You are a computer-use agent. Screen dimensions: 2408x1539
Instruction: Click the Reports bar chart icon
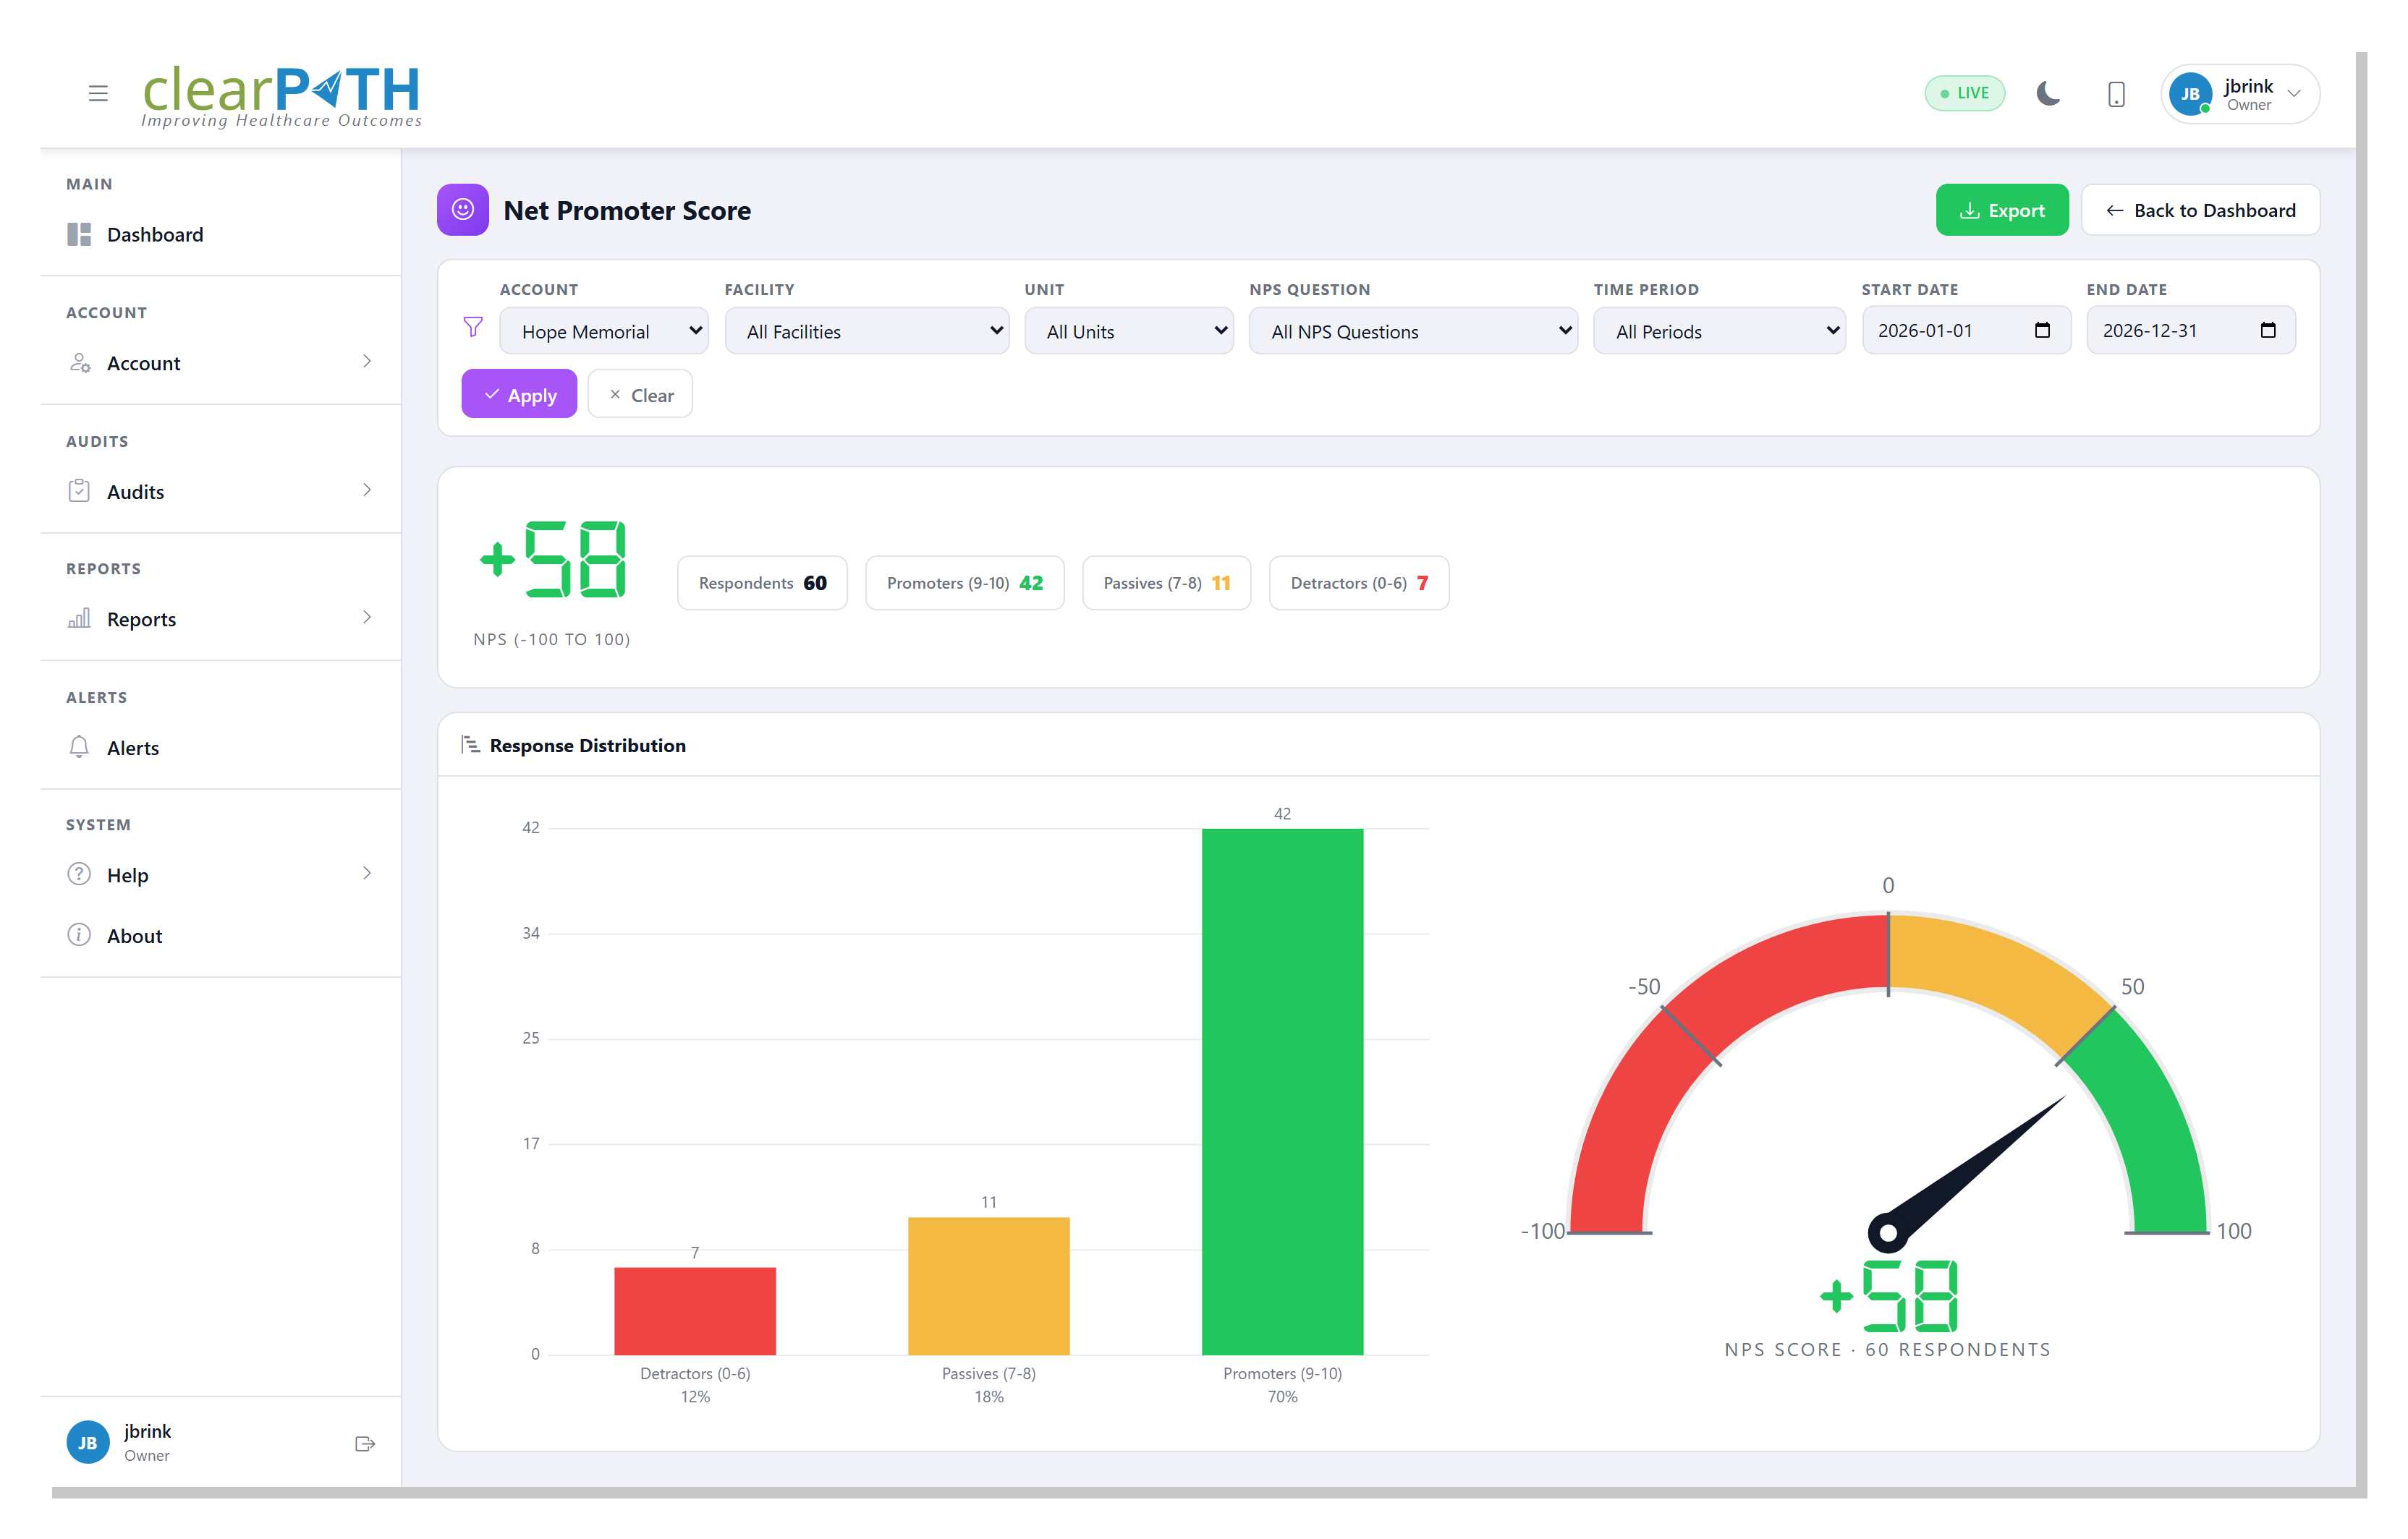coord(79,618)
